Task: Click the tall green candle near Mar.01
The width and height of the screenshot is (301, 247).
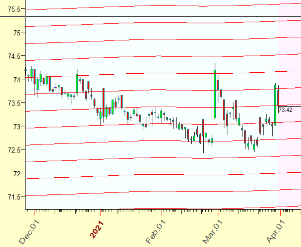Action: (x=214, y=94)
